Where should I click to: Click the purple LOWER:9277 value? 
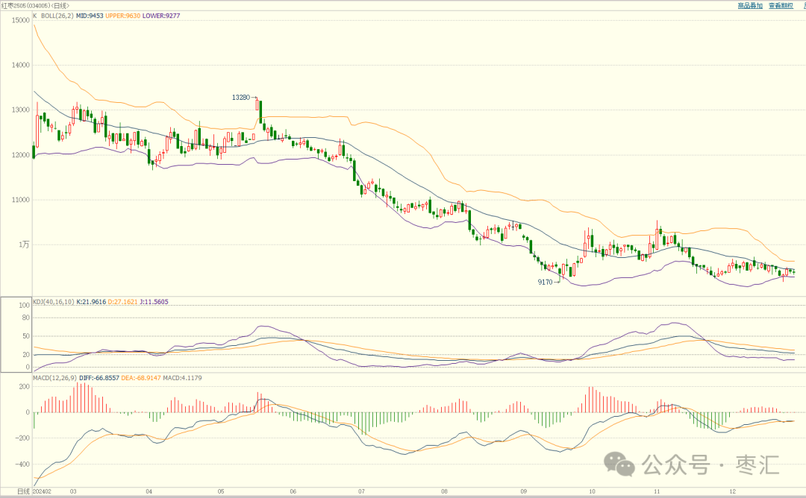163,16
